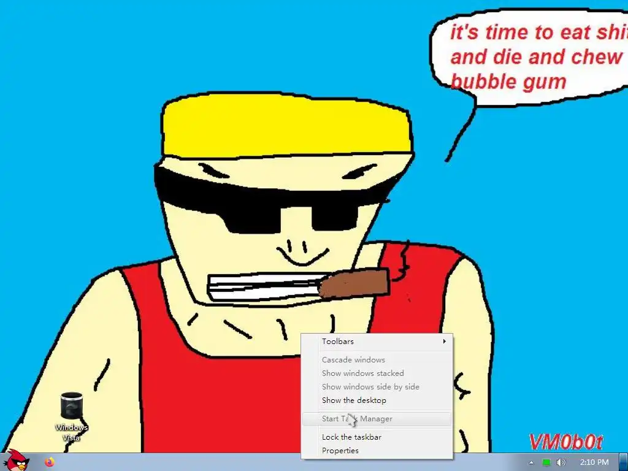
Task: Select Show the desktop
Action: (377, 400)
